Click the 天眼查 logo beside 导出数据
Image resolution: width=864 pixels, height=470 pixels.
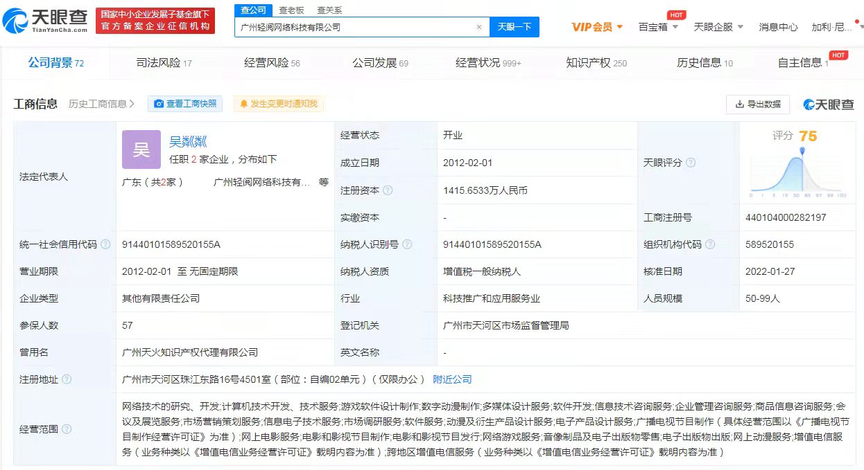829,104
